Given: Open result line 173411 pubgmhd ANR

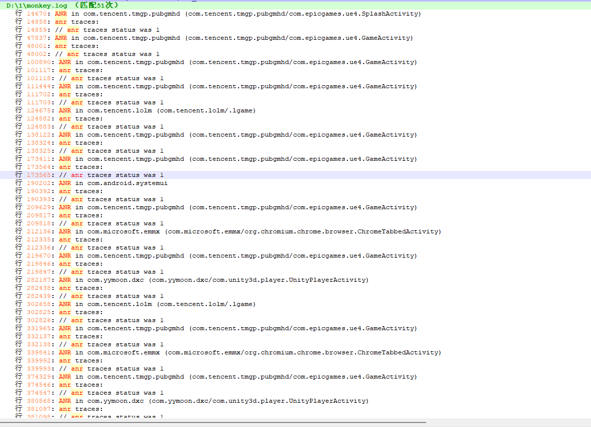Looking at the screenshot, I should click(295, 159).
